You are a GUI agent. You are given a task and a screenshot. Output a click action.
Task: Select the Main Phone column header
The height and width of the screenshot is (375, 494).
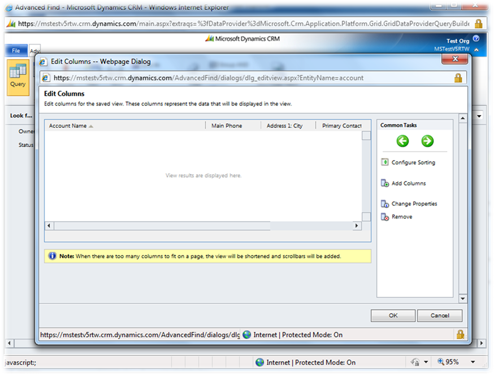click(x=233, y=125)
